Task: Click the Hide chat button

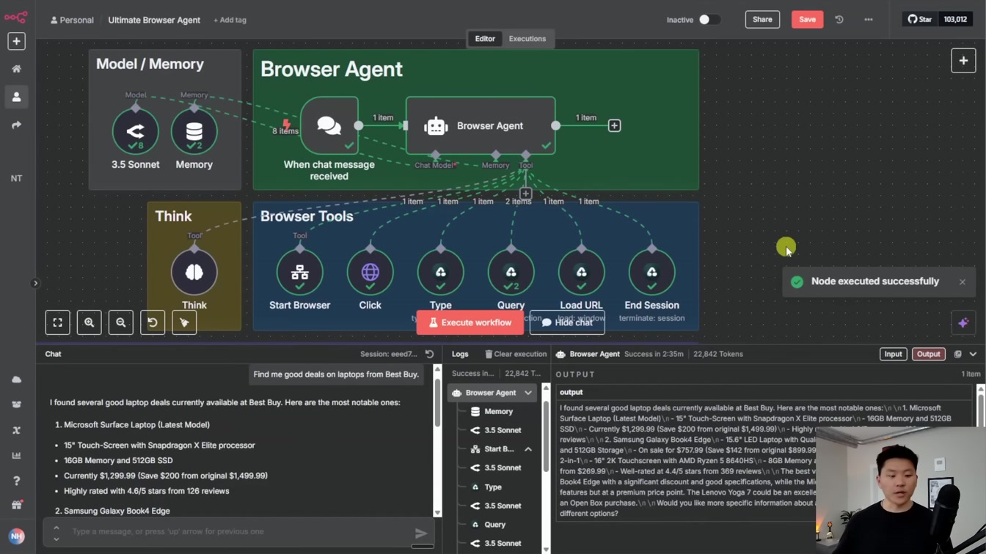Action: point(567,322)
